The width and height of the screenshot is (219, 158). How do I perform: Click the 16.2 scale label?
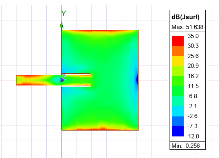tap(193, 76)
